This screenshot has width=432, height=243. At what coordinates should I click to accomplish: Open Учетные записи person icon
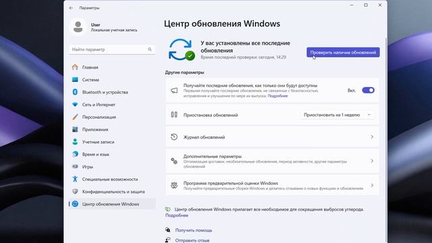[x=75, y=142]
